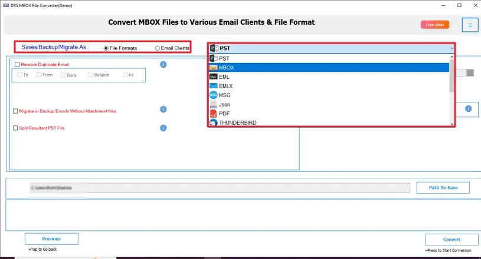Choose PST from the format list

pyautogui.click(x=329, y=58)
